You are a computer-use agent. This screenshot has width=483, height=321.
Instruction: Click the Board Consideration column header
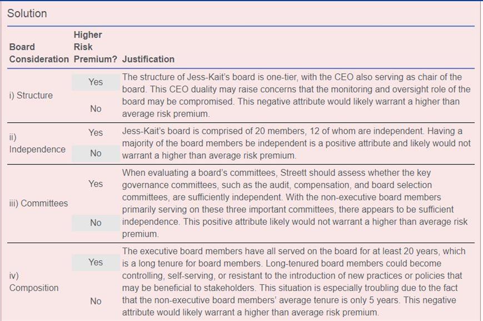39,53
